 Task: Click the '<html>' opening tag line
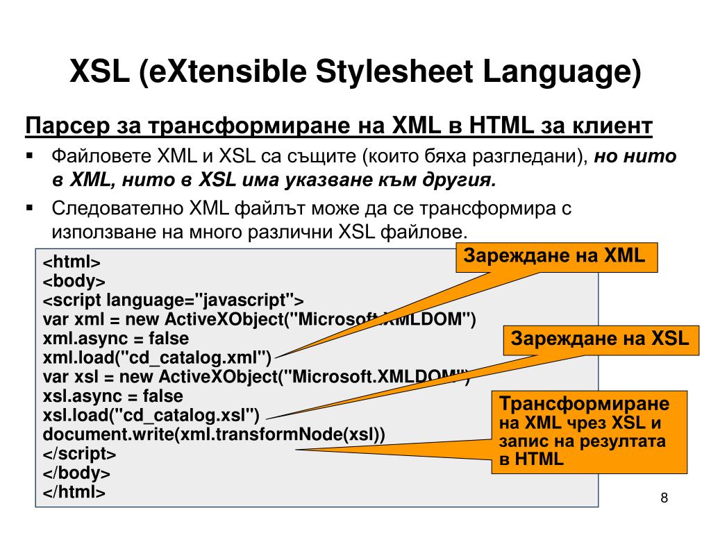click(72, 262)
